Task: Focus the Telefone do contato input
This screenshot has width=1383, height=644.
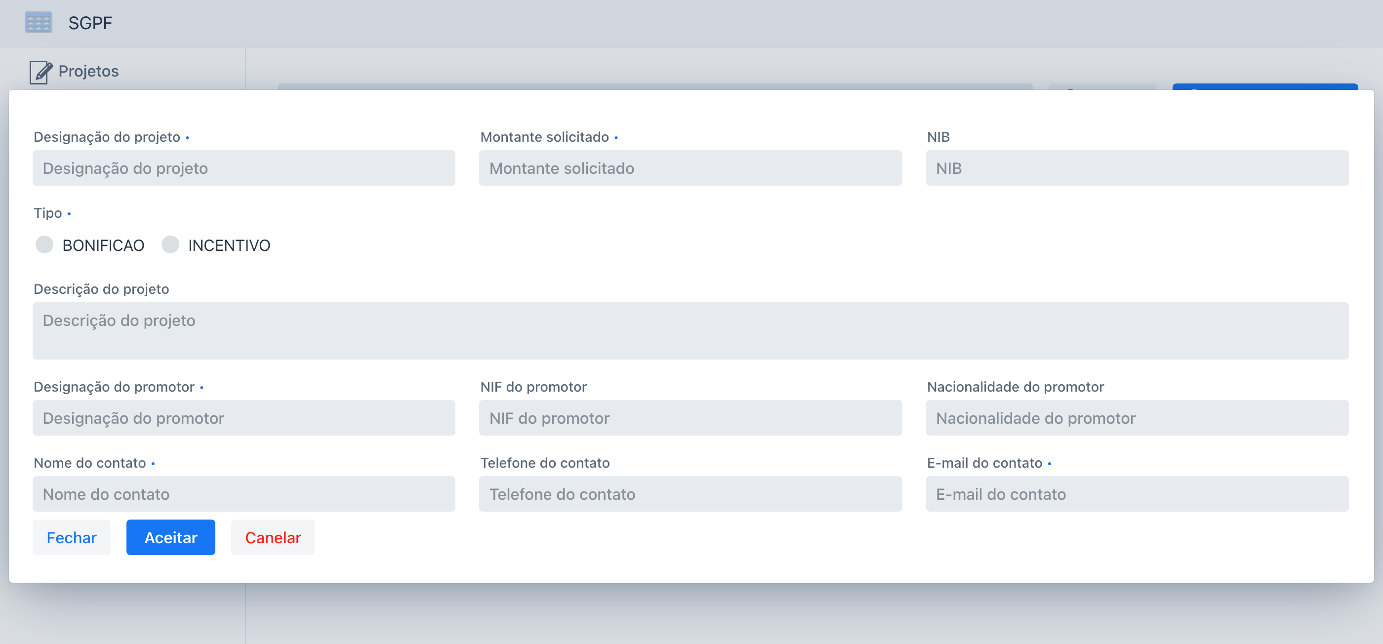Action: (690, 494)
